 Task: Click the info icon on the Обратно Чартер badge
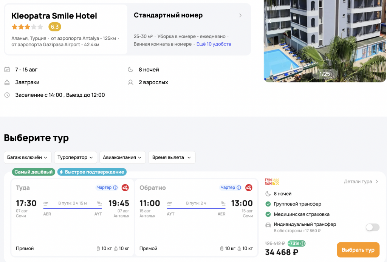pos(239,188)
